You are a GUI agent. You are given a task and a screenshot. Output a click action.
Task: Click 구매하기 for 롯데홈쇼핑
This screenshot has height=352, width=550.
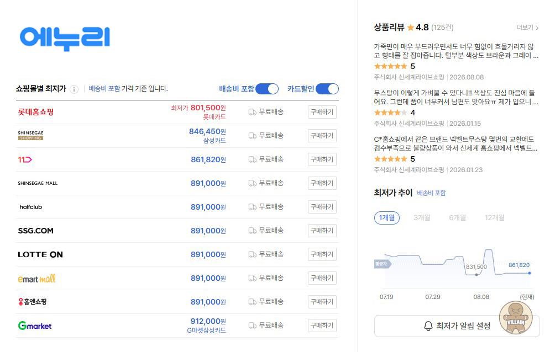pos(322,112)
